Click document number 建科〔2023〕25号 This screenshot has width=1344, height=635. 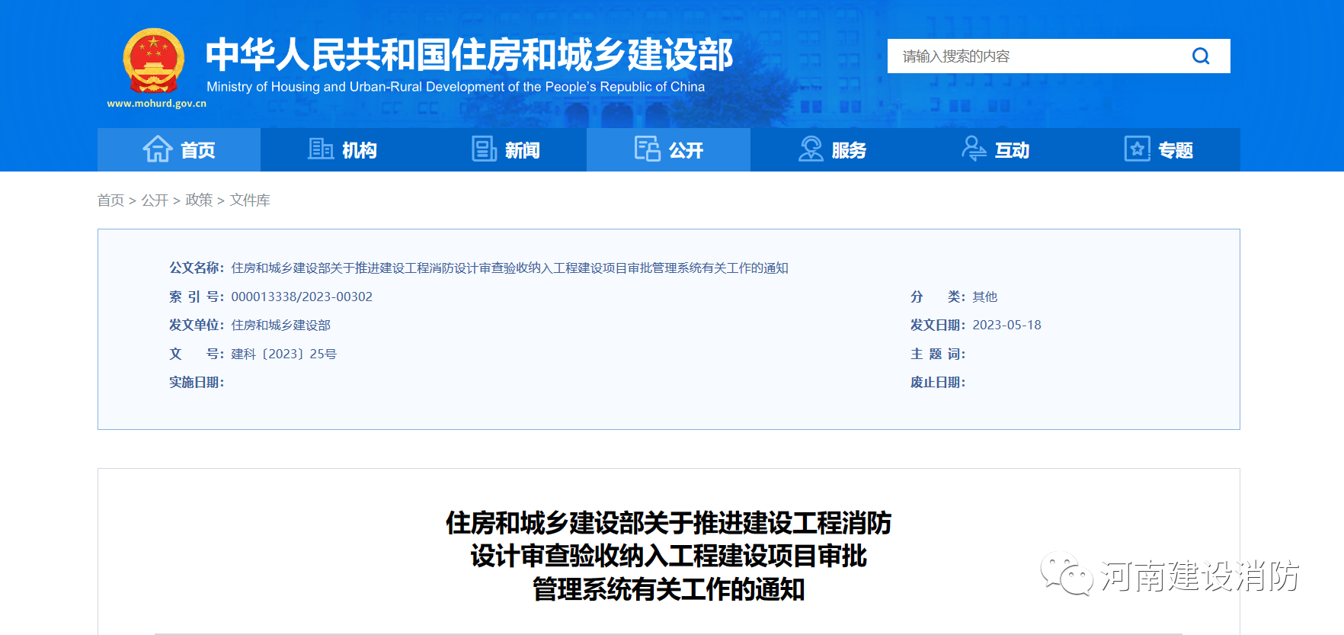283,354
